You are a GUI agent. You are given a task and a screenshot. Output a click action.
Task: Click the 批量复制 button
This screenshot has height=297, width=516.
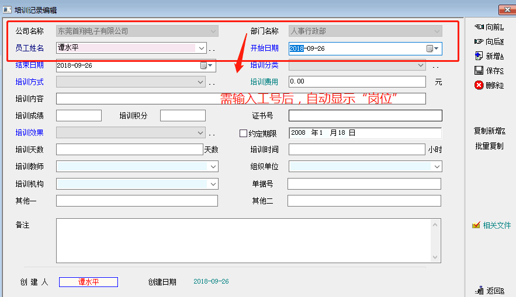tap(489, 146)
